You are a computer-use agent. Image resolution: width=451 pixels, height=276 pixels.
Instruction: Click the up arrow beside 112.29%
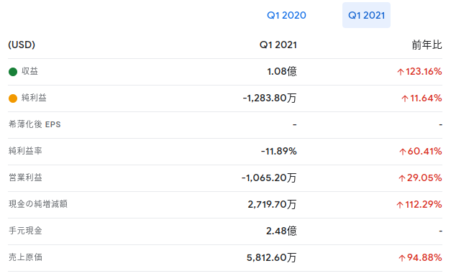point(400,205)
